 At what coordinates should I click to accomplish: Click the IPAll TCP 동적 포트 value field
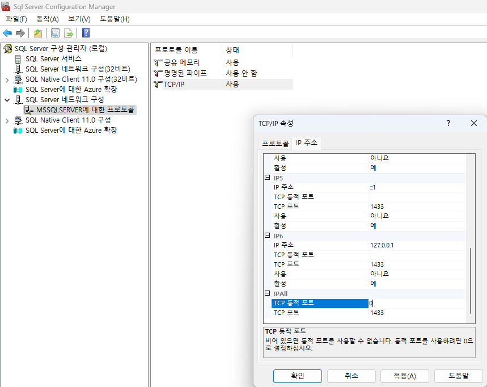coord(417,304)
